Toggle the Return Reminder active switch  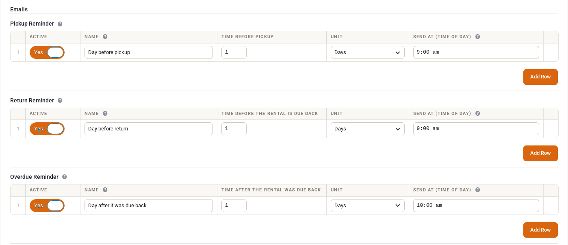(x=47, y=129)
